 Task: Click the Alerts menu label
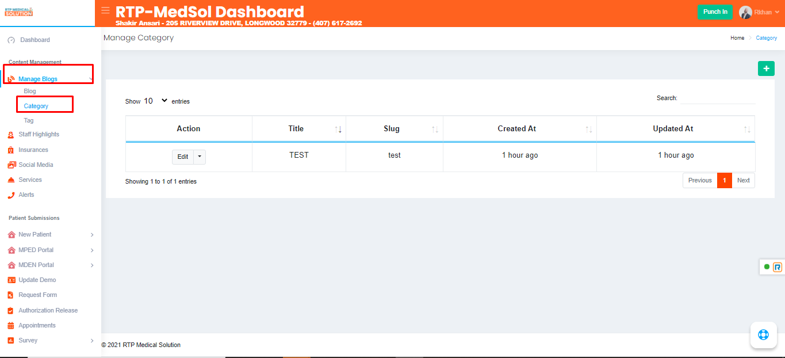coord(26,195)
